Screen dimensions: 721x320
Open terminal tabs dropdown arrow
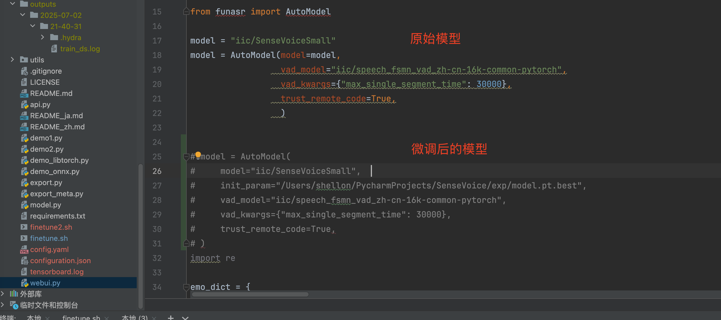tap(185, 318)
